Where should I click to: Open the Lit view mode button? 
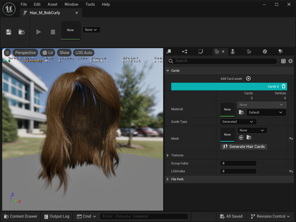coord(48,53)
